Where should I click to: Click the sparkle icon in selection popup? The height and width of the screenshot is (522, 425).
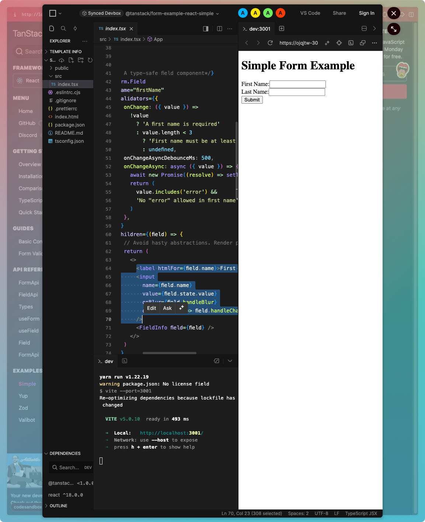pyautogui.click(x=181, y=308)
